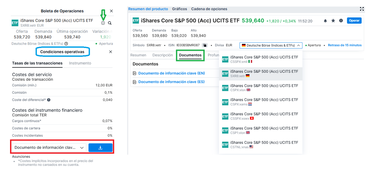Close the Condiciones operativas section

110,52
